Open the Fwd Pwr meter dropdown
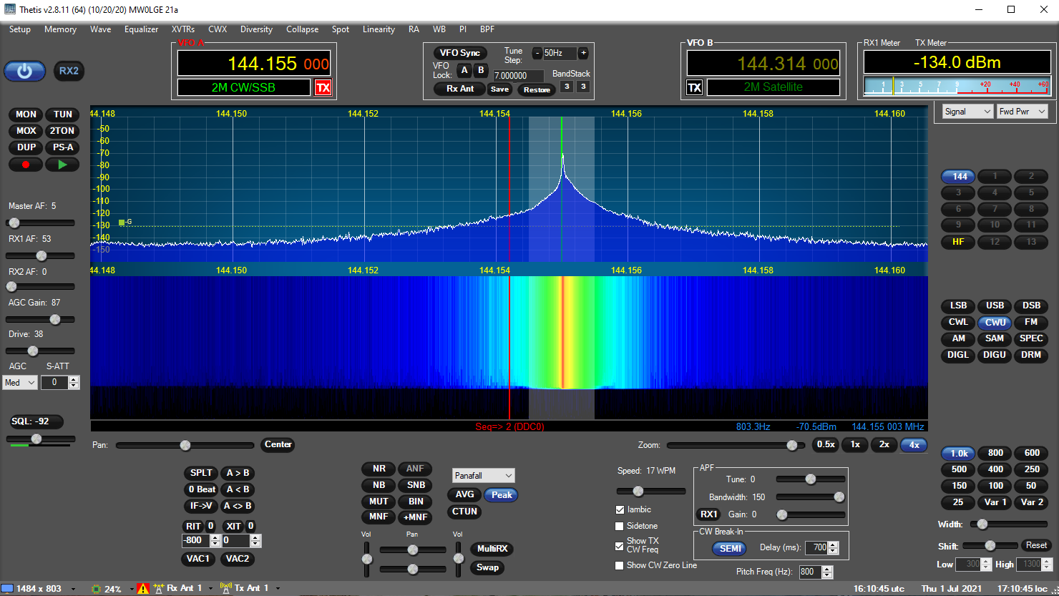This screenshot has width=1059, height=596. 1022,112
